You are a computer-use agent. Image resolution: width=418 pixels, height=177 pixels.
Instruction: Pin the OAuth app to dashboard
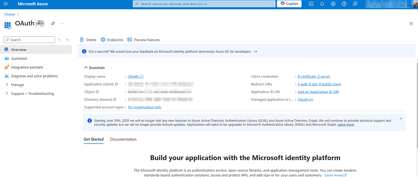click(53, 24)
